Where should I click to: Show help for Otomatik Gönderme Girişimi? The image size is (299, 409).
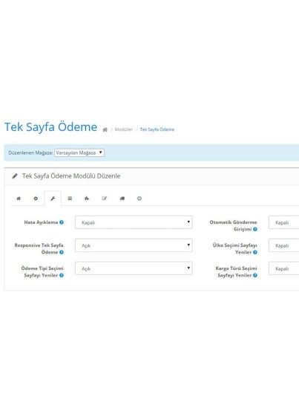(255, 229)
